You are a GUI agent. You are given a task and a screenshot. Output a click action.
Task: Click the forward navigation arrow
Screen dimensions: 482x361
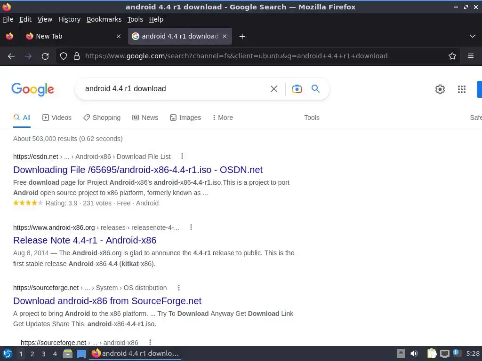click(x=28, y=56)
